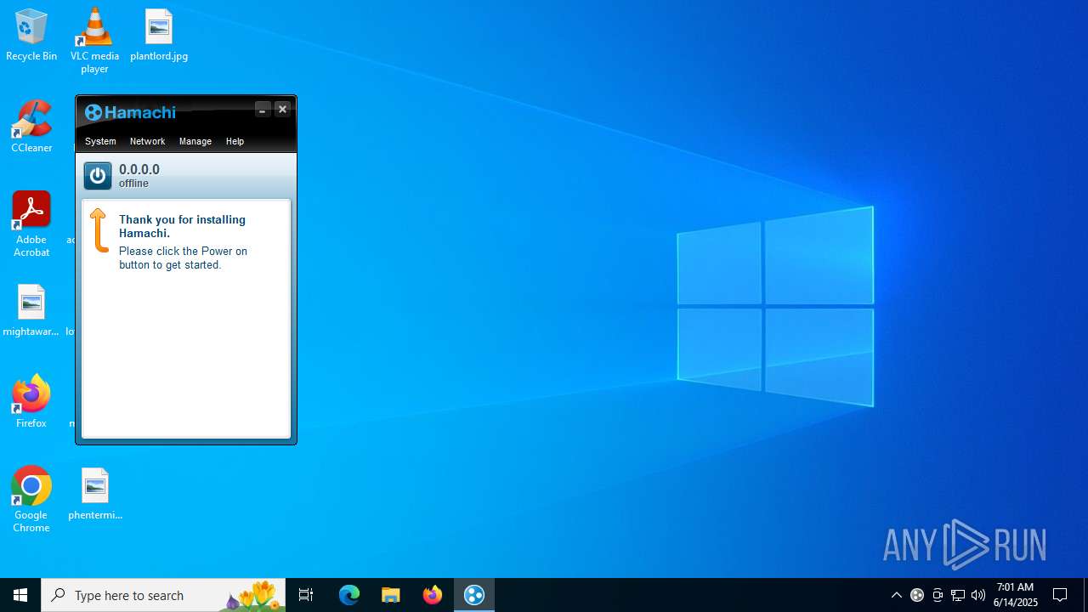Open the Action Center notifications

point(1060,595)
